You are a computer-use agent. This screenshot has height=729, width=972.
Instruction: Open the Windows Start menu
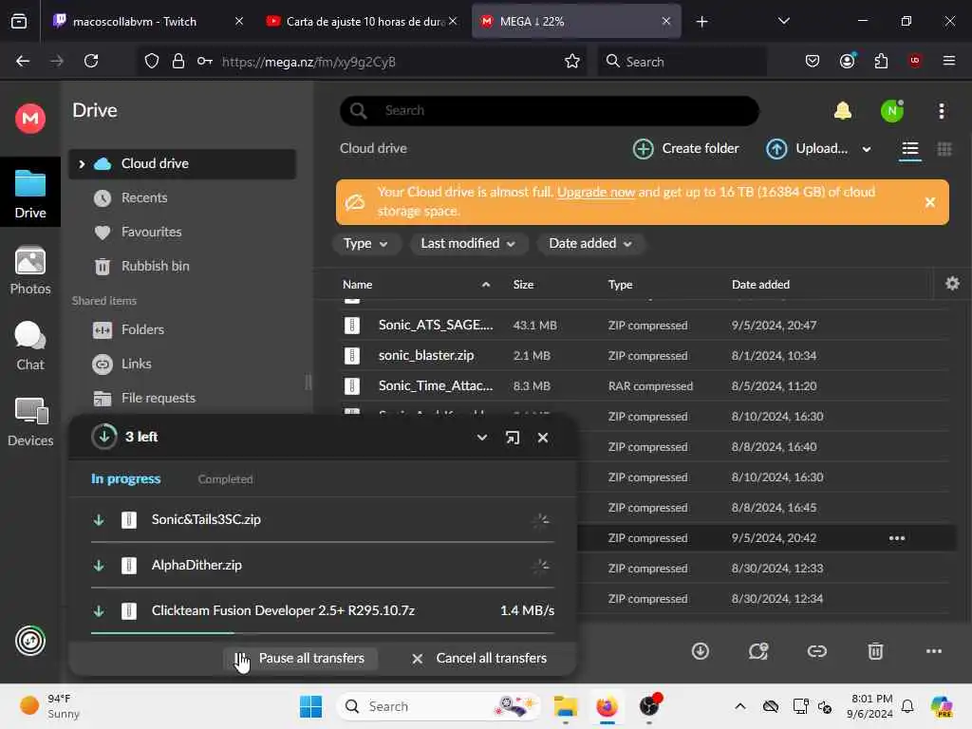(310, 706)
